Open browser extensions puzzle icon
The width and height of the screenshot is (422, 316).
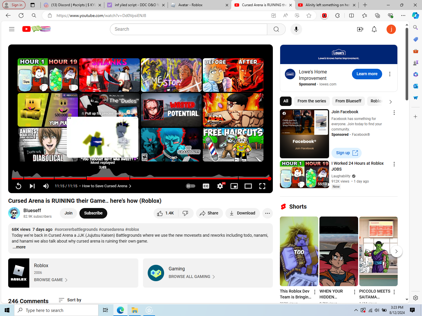point(337,16)
